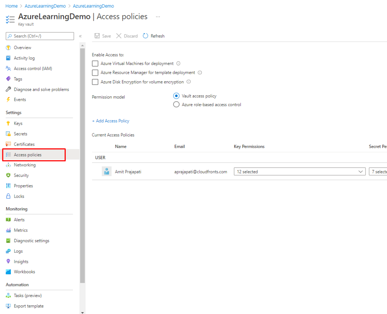Click the info icon beside Azure Virtual Machines
The image size is (387, 314).
pos(178,63)
